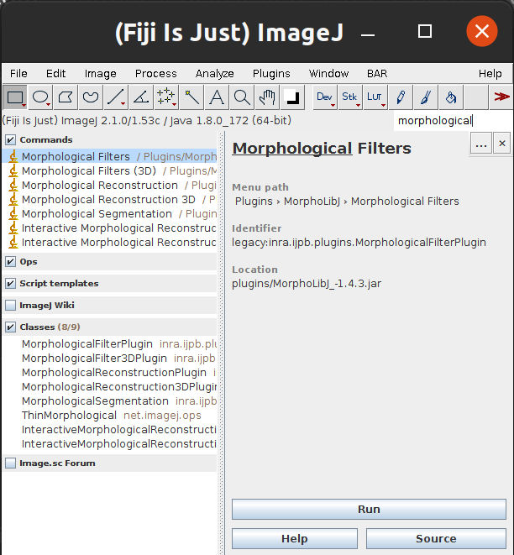The width and height of the screenshot is (514, 555).
Task: Select the Polygon selection tool
Action: click(x=66, y=97)
